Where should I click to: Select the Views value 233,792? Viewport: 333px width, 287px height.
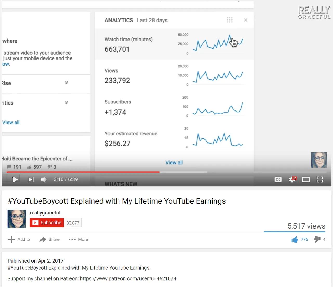point(117,80)
